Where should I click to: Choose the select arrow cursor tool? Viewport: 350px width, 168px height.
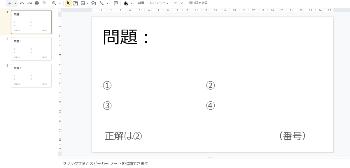click(x=69, y=3)
